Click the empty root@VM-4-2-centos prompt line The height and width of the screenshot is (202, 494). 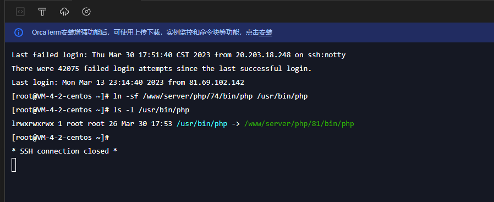pos(61,138)
